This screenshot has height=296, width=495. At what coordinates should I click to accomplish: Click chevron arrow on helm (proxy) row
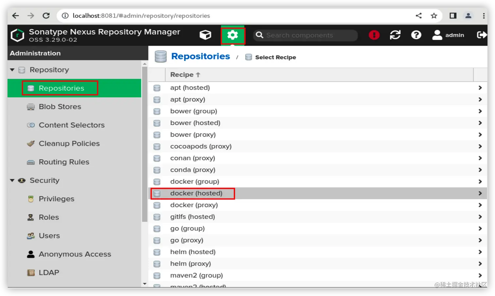(480, 264)
